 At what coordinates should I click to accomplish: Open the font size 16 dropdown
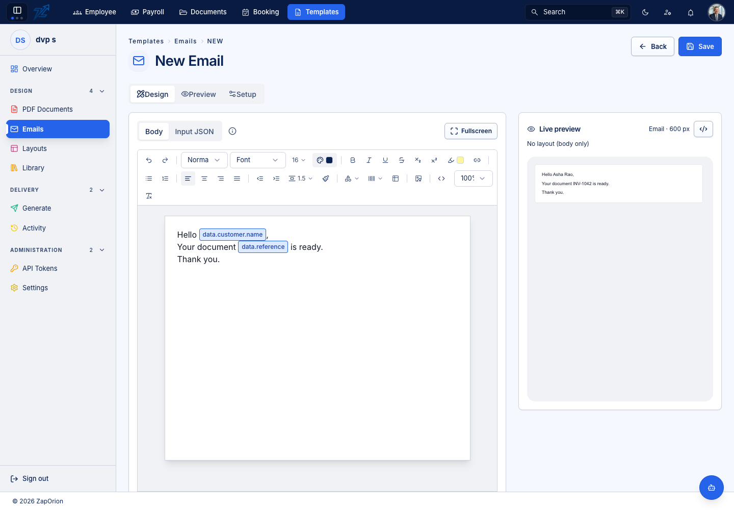(299, 160)
